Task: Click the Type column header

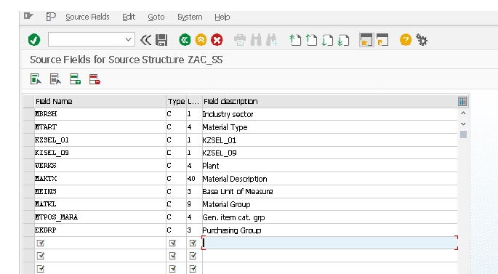Action: (176, 101)
